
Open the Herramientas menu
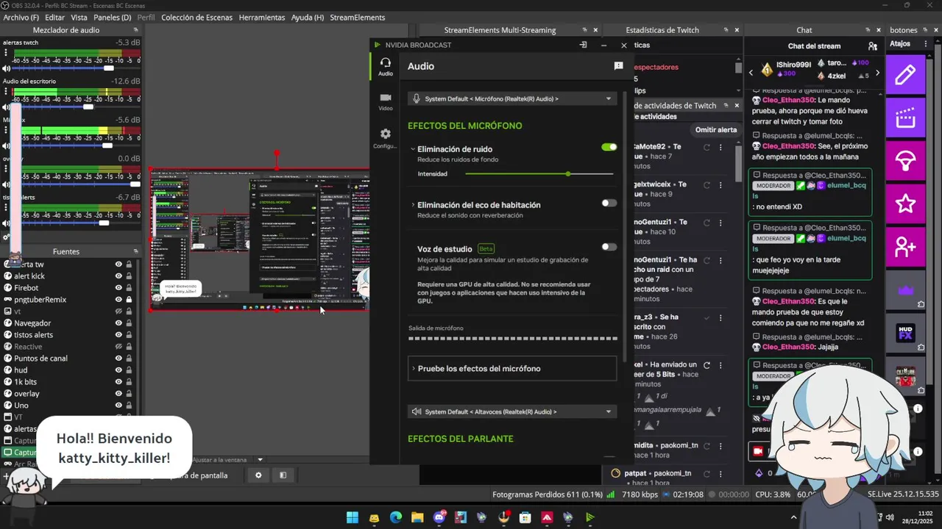pyautogui.click(x=262, y=17)
